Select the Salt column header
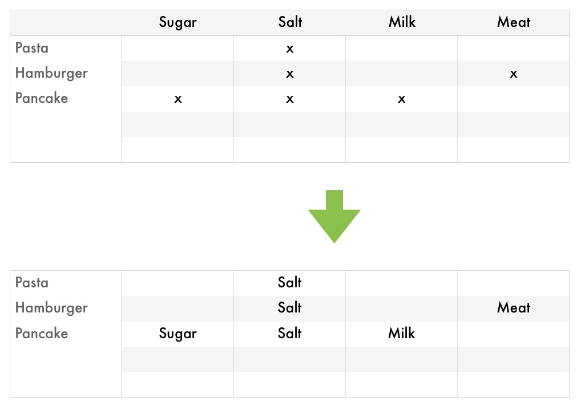 click(290, 22)
